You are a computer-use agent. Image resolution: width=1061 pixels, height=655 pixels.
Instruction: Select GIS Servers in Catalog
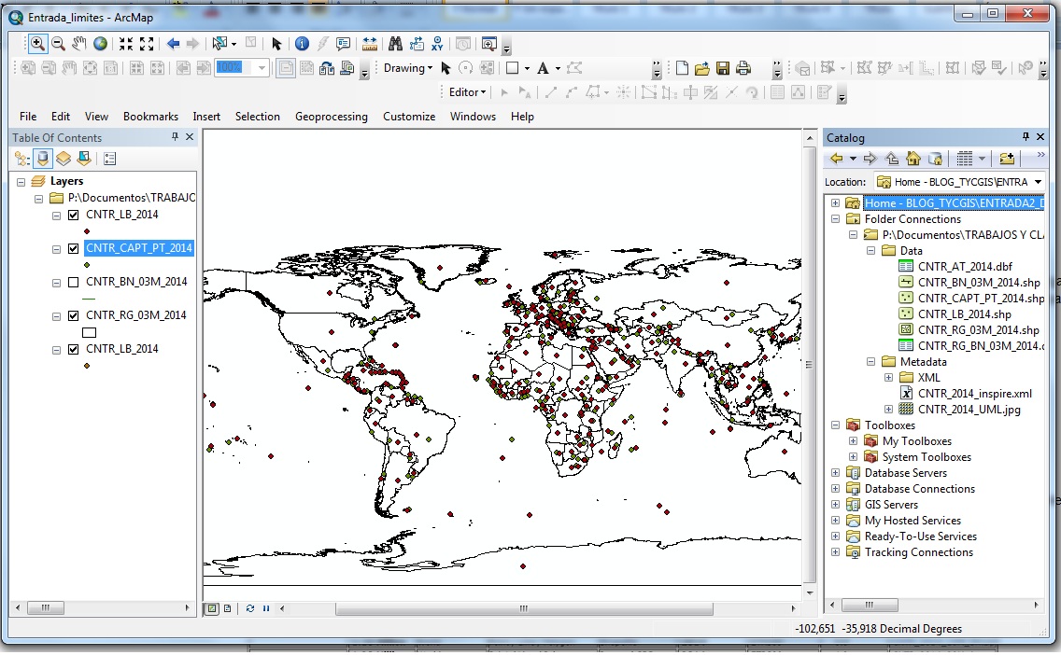click(891, 505)
